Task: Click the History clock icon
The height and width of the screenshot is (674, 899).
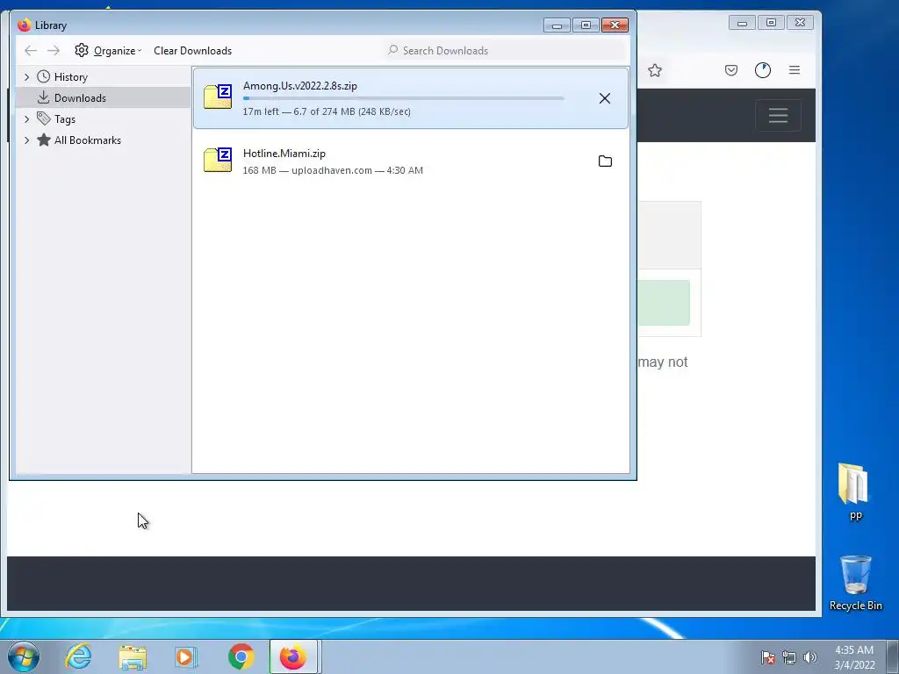Action: (x=44, y=77)
